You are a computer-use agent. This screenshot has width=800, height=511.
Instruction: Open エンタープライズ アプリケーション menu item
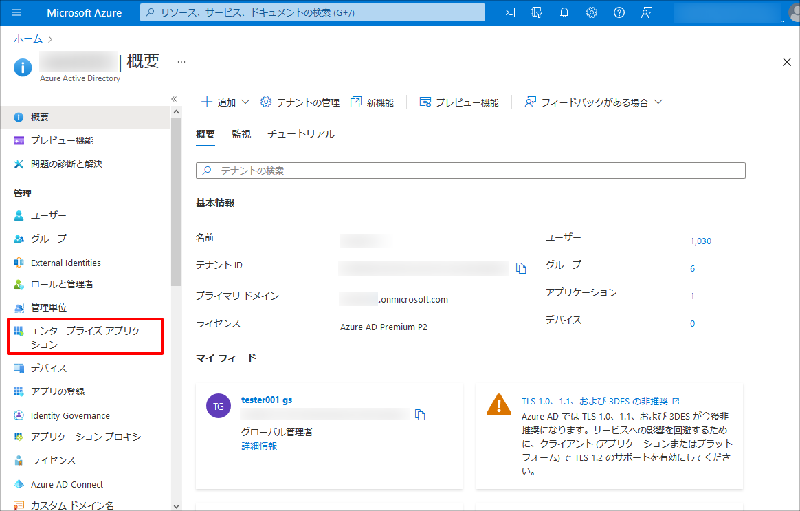[85, 337]
